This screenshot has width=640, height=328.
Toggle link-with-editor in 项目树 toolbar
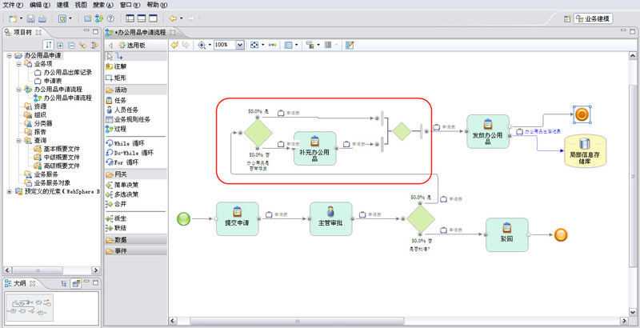[x=94, y=45]
